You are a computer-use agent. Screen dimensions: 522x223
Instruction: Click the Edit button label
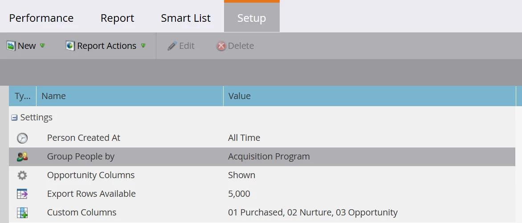click(x=187, y=46)
